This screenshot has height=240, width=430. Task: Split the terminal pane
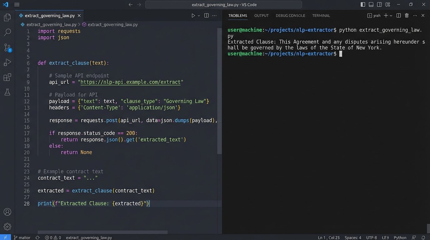[398, 15]
